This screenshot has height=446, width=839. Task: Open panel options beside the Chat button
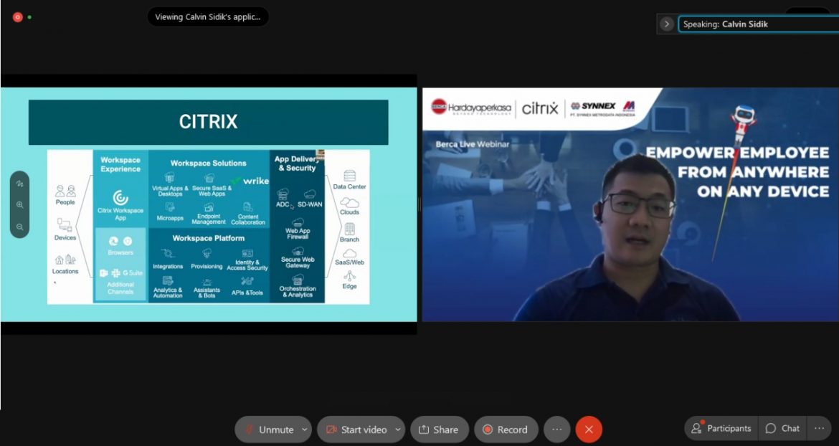(819, 428)
